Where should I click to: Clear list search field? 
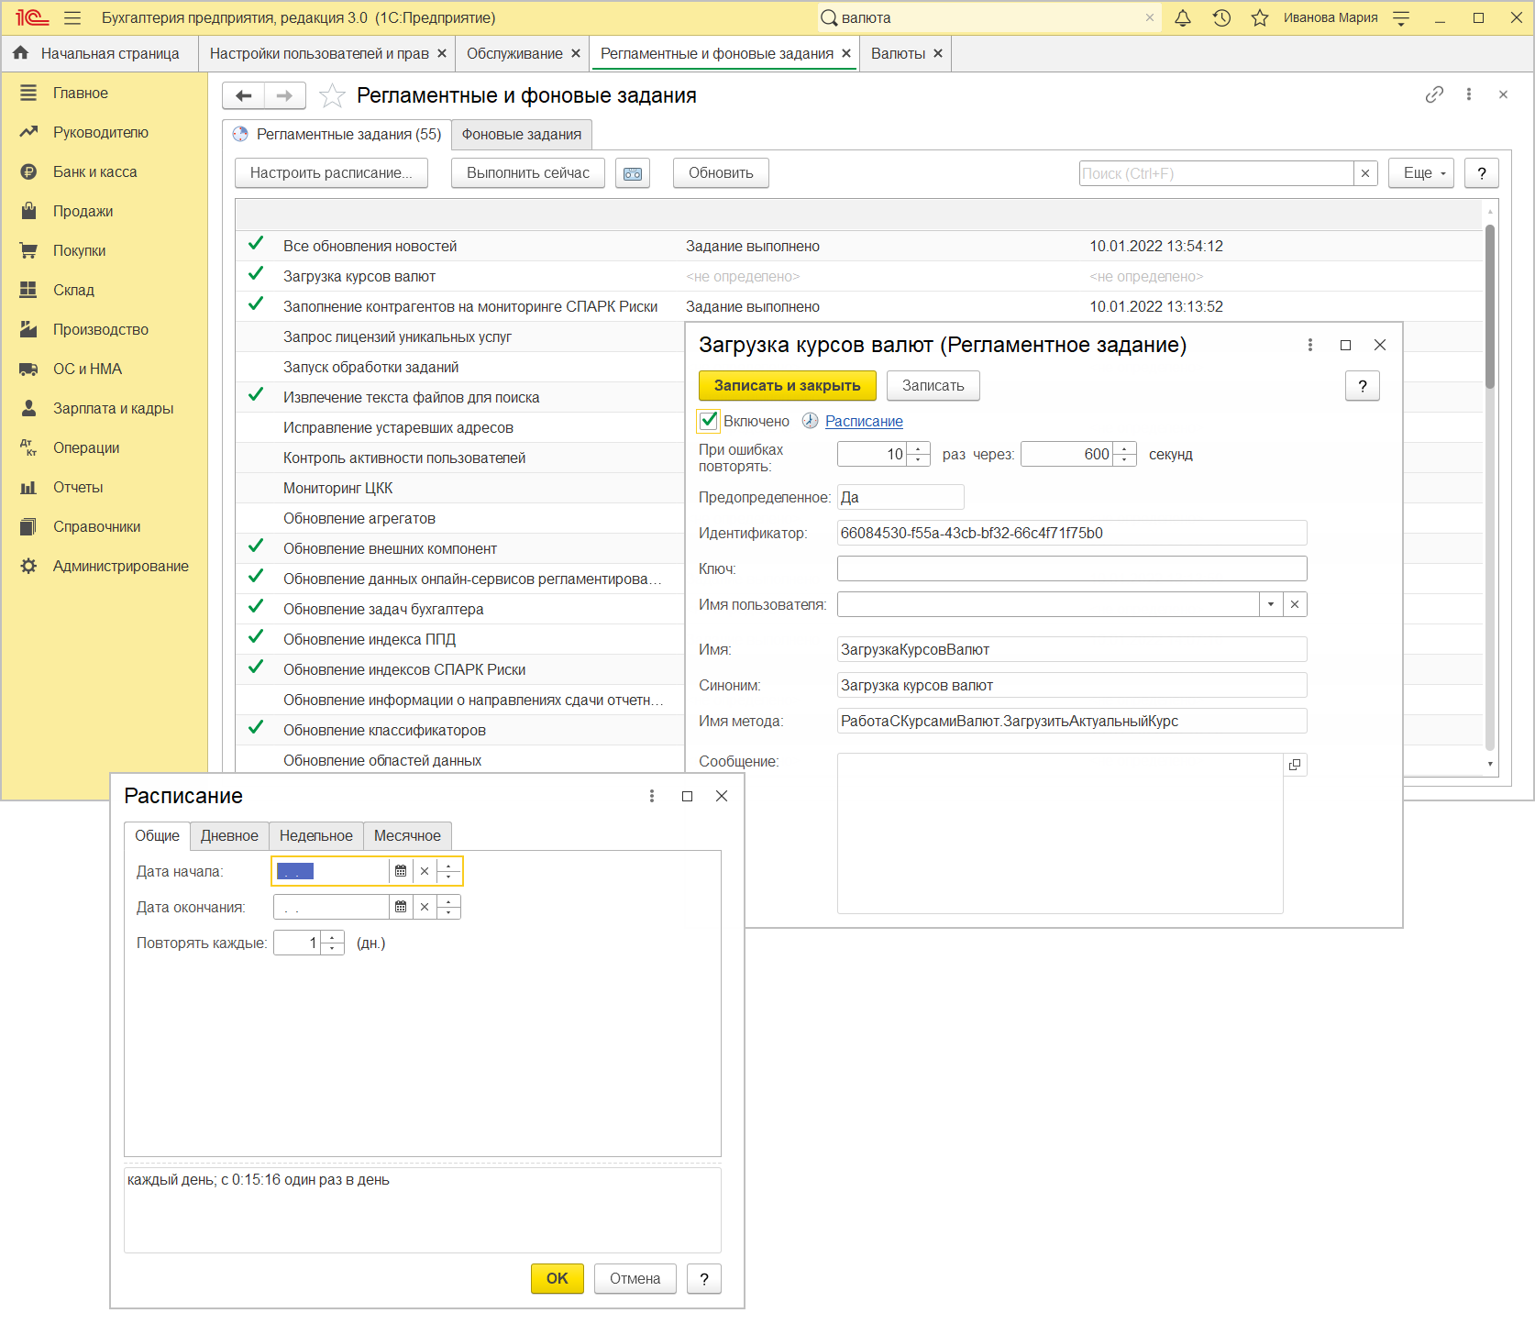point(1365,173)
